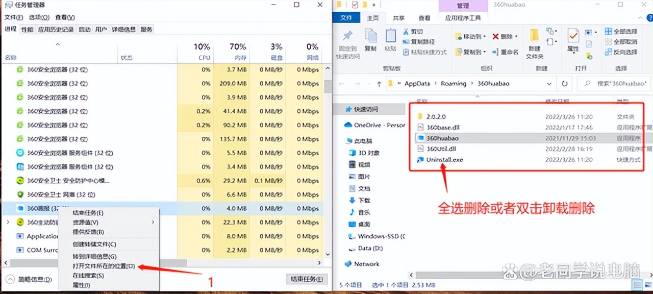Open the 共享 tab in Explorer
653x294 pixels.
(x=398, y=18)
